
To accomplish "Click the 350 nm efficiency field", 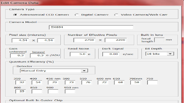I will (20, 82).
